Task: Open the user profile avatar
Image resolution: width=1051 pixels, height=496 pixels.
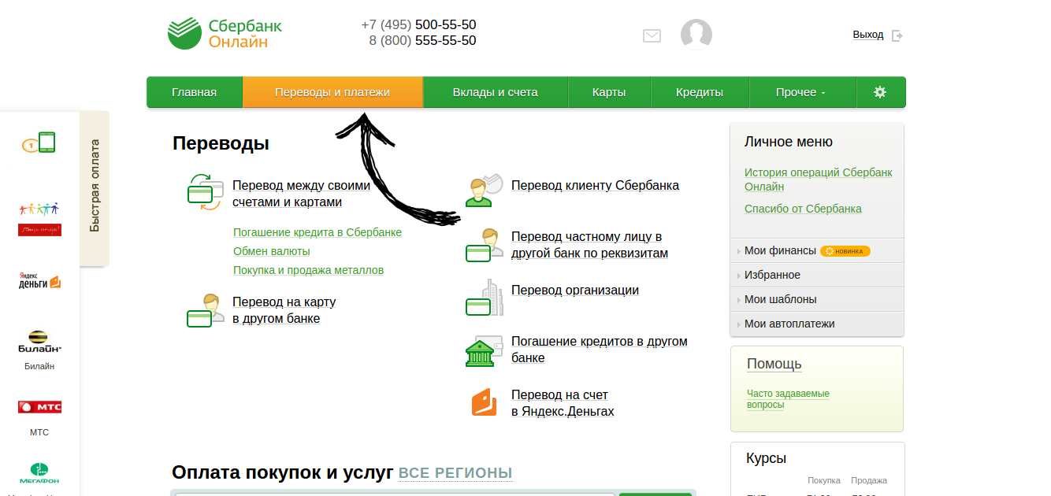Action: pyautogui.click(x=696, y=35)
